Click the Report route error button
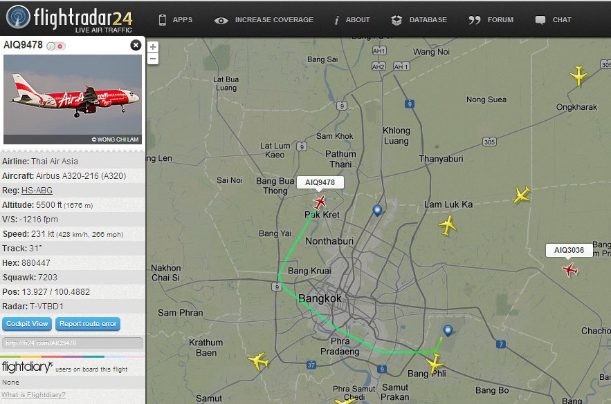Screen dimensions: 611x404 click(88, 323)
